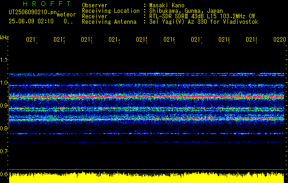Click the 0216 time axis marker
This screenshot has width=288, height=183.
pyautogui.click(x=169, y=39)
